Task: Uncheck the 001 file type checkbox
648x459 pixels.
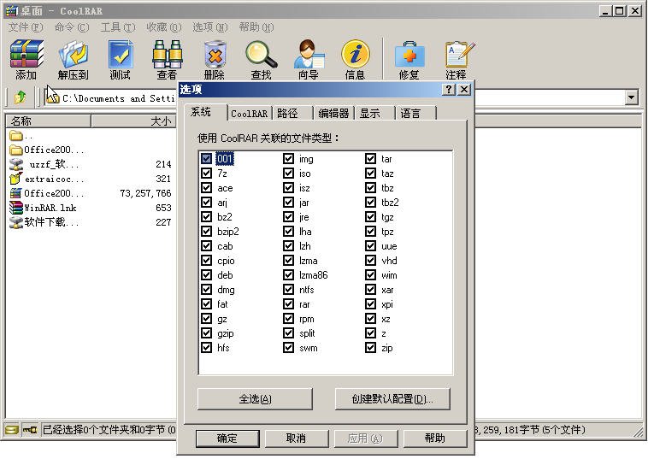Action: coord(206,159)
